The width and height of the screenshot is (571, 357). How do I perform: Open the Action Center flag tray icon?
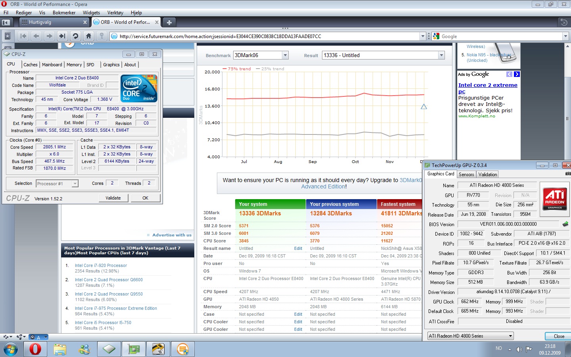pos(529,349)
